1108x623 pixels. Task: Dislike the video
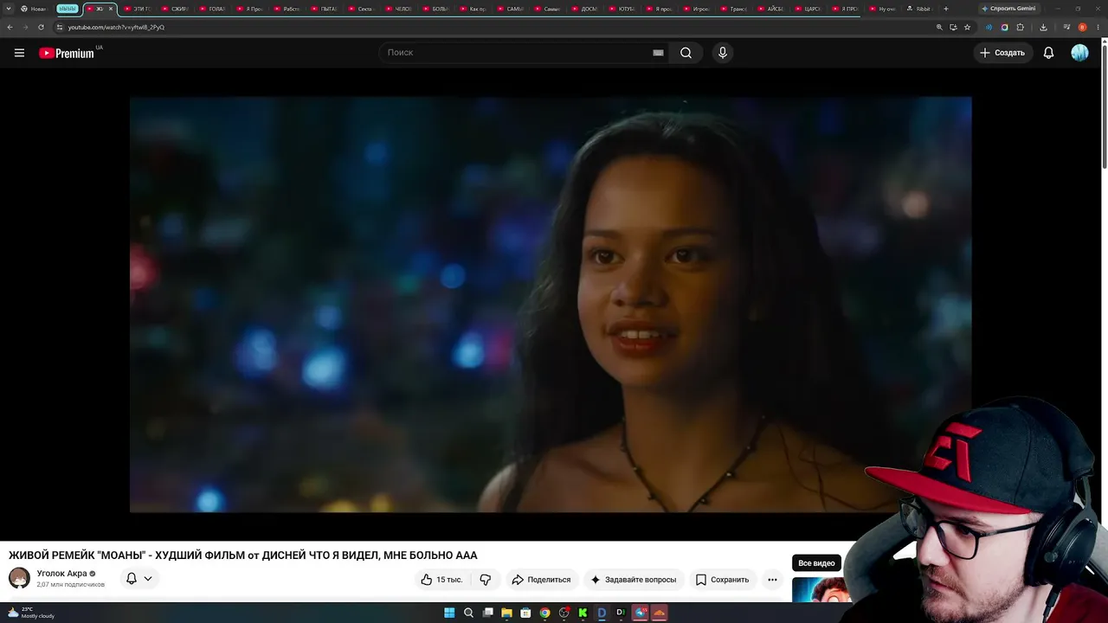[486, 580]
